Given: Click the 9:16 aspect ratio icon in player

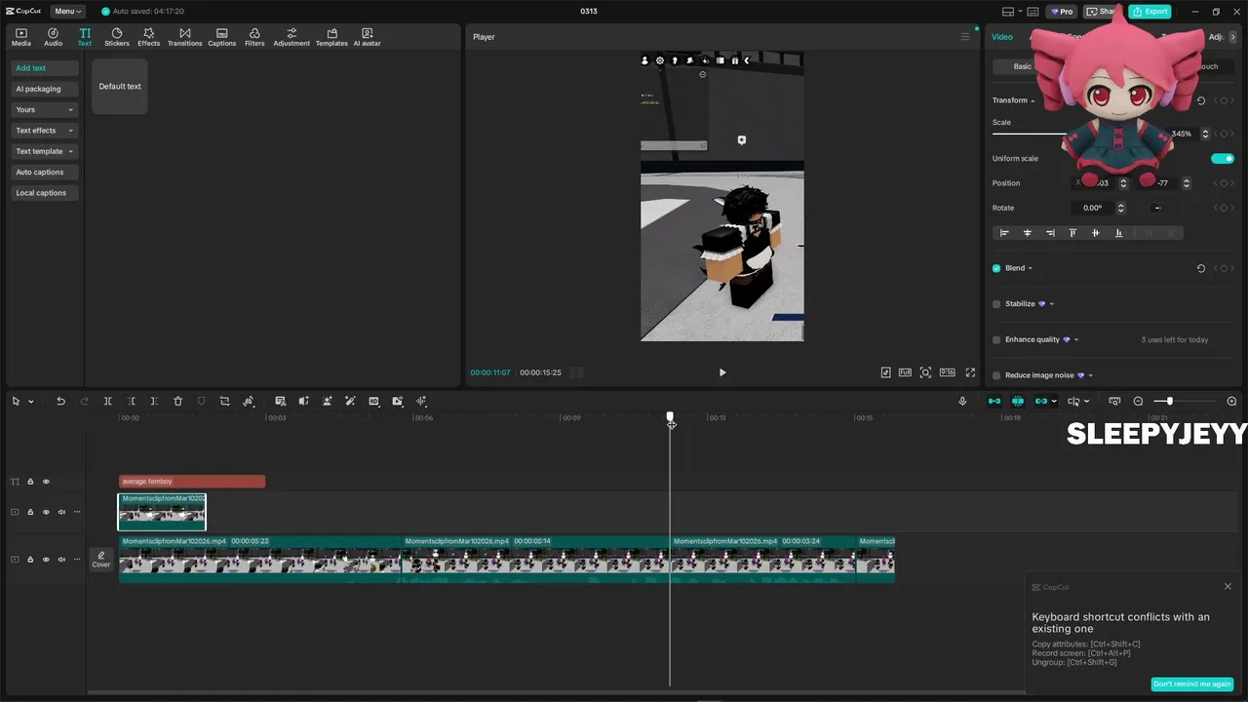Looking at the screenshot, I should tap(947, 372).
